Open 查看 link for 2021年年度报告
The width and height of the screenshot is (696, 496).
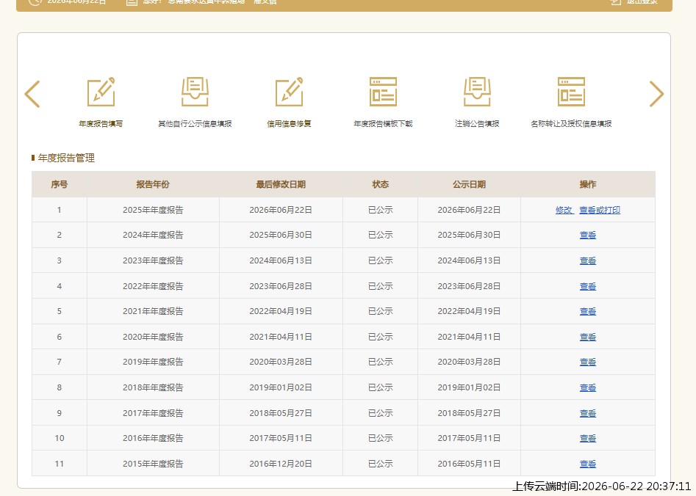point(588,311)
